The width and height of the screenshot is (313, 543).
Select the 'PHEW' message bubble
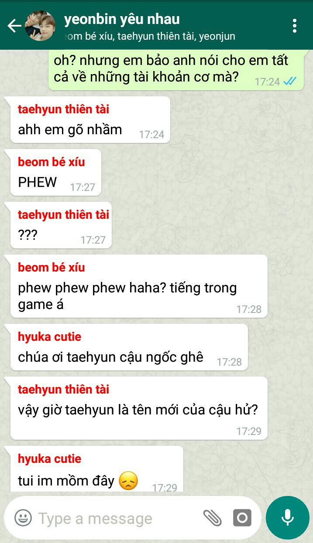pyautogui.click(x=55, y=172)
